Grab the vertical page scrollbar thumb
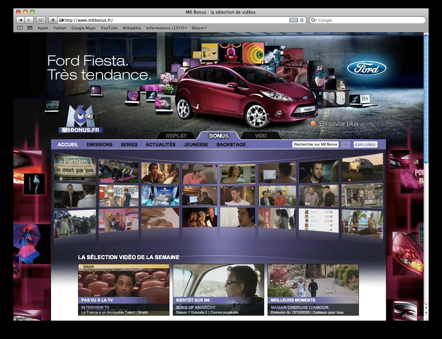Viewport: 442px width, 339px height. (x=426, y=99)
